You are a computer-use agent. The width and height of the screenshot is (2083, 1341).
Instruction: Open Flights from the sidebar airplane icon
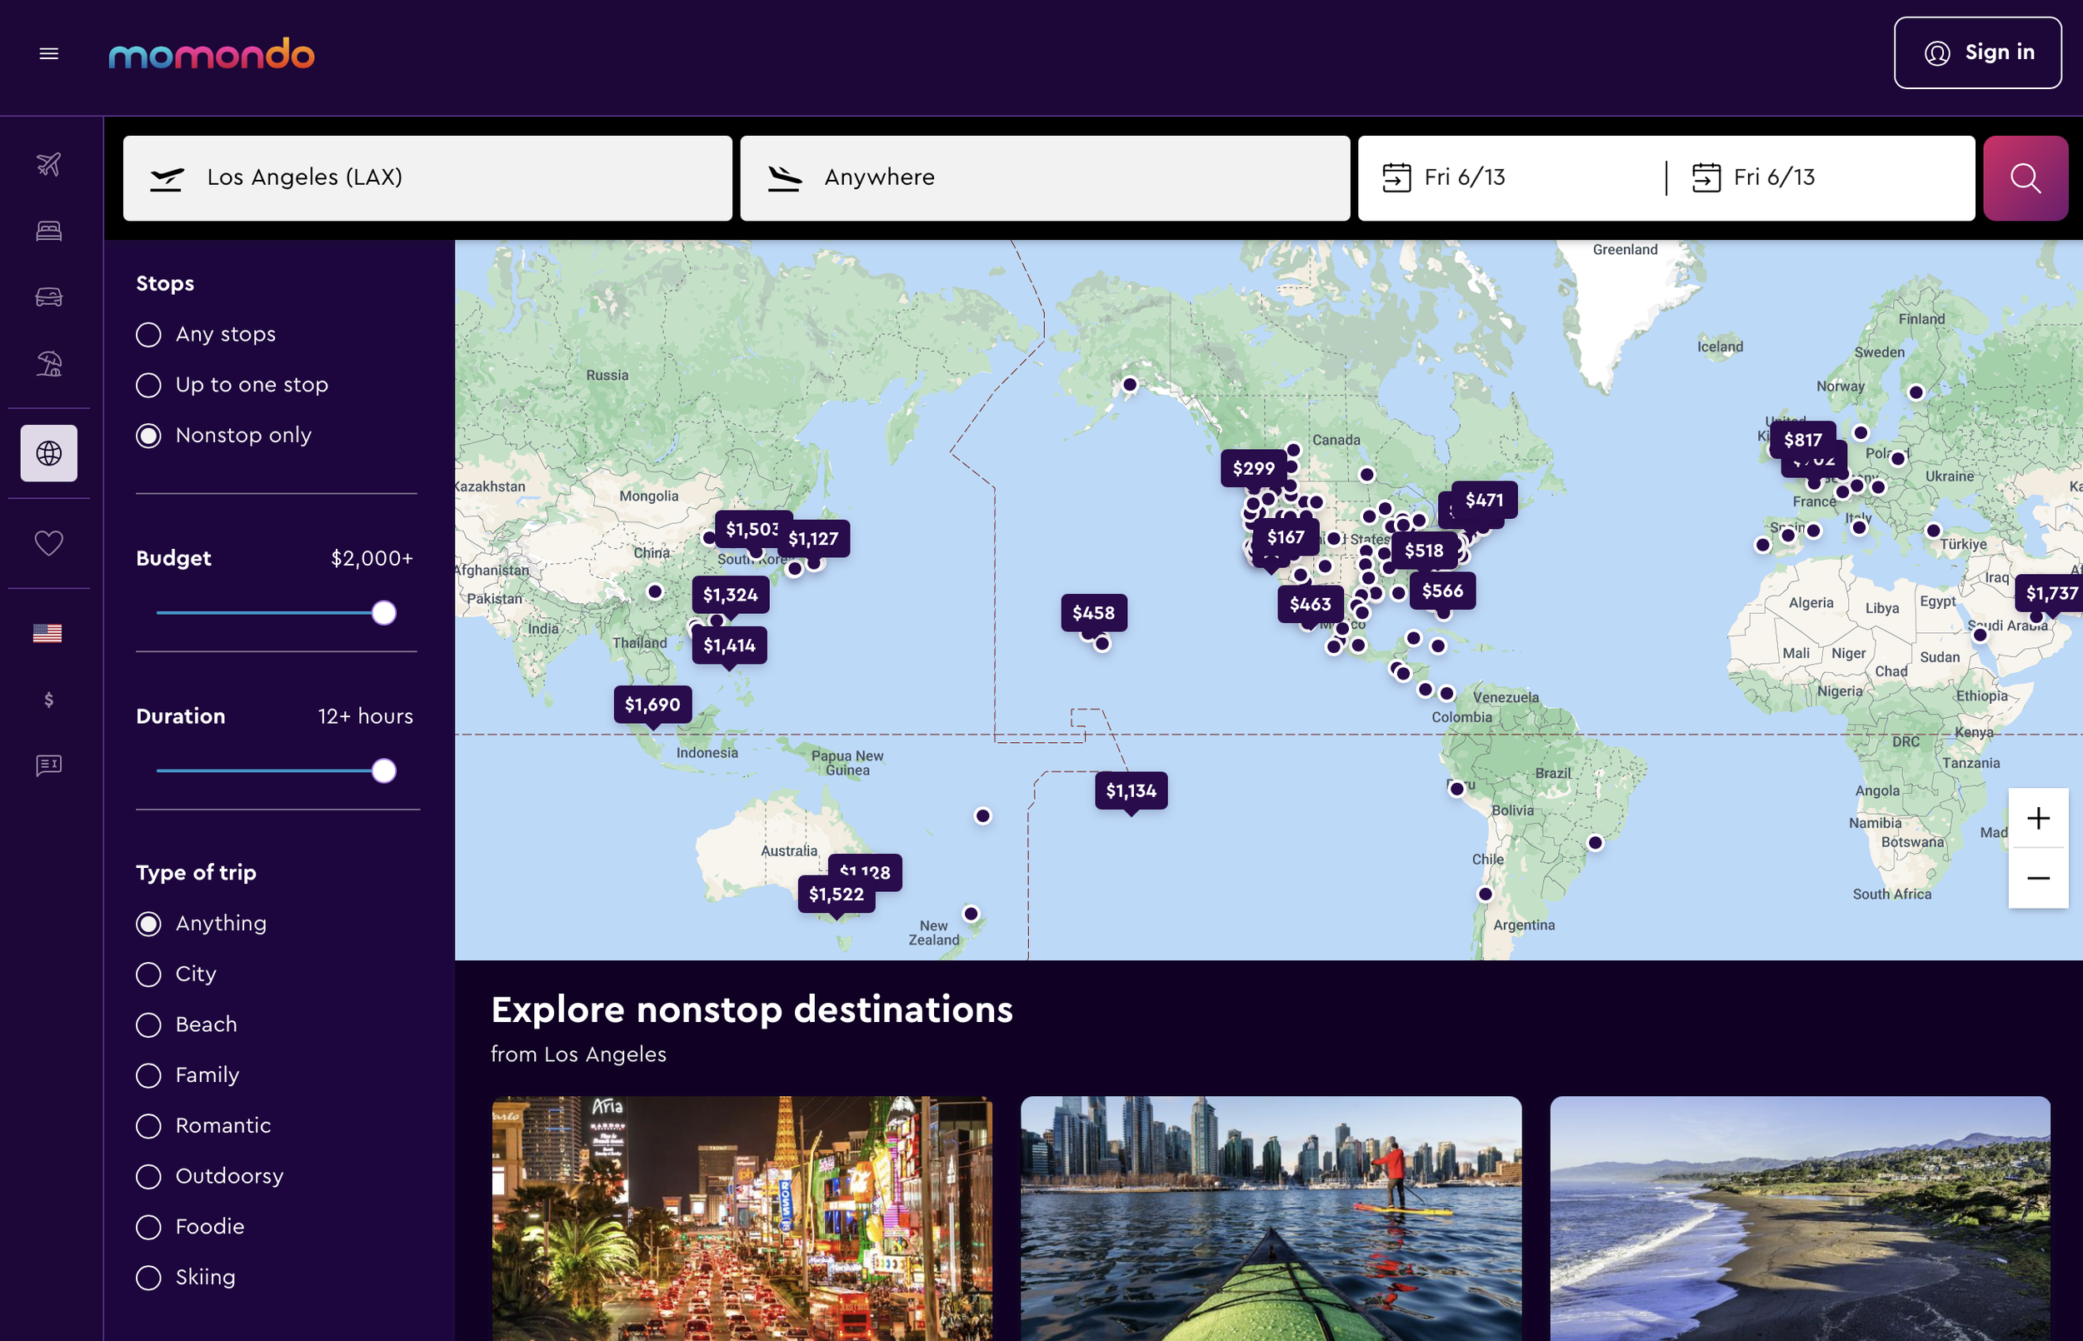(x=49, y=165)
